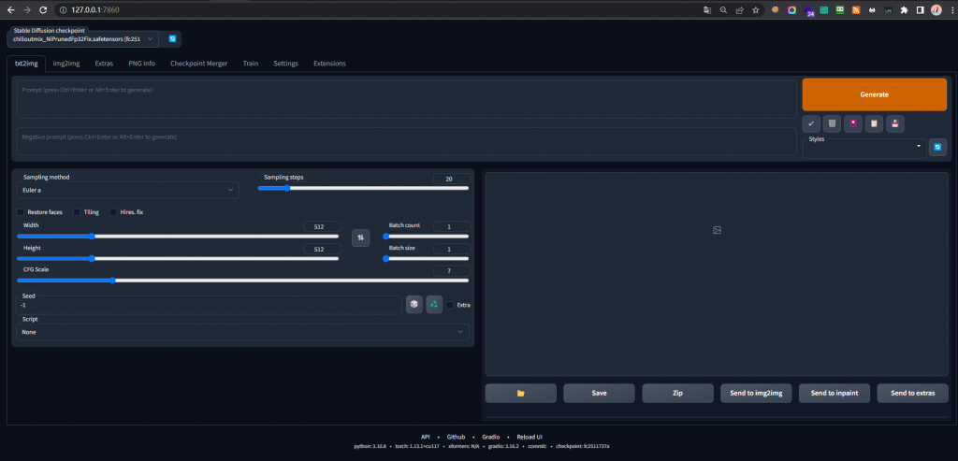Bookmark this page with star icon
This screenshot has height=461, width=958.
pyautogui.click(x=756, y=9)
